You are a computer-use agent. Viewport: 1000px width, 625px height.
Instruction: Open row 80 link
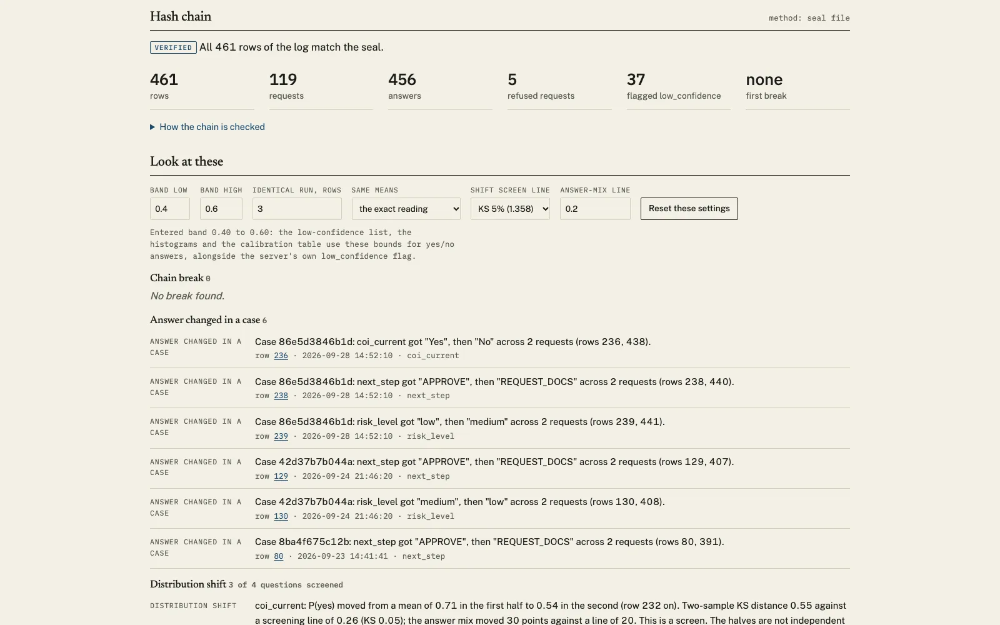279,556
